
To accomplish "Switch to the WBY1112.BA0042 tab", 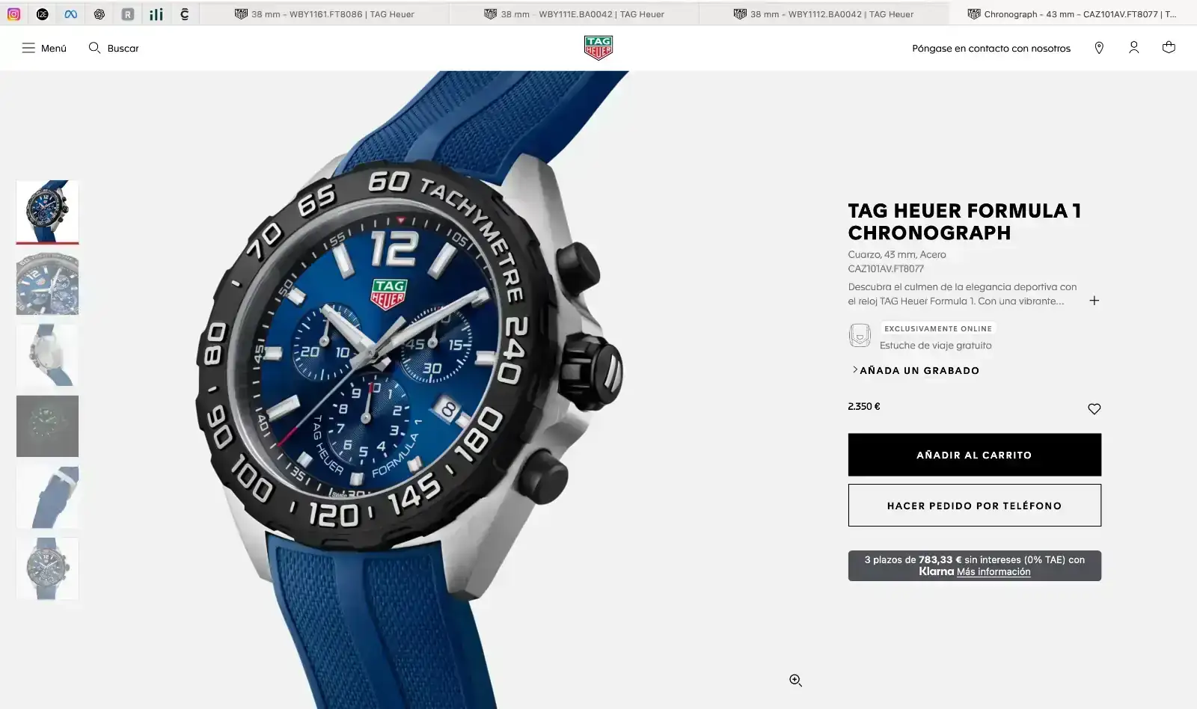I will [x=824, y=13].
